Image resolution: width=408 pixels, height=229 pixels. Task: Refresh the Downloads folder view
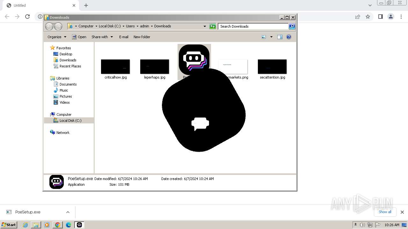click(x=213, y=26)
